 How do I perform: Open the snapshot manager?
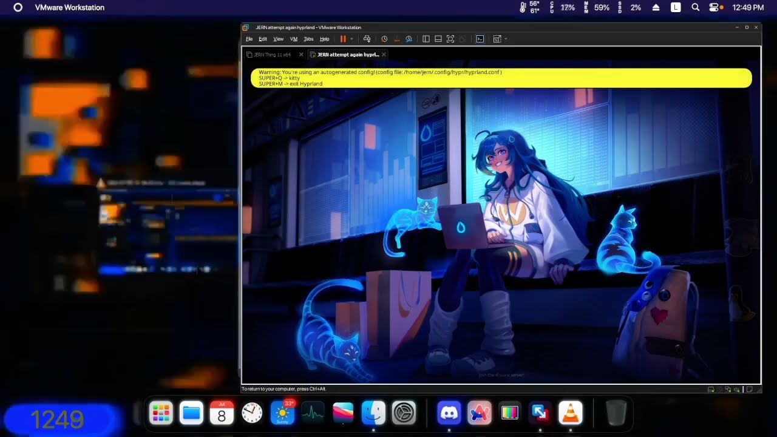point(409,39)
